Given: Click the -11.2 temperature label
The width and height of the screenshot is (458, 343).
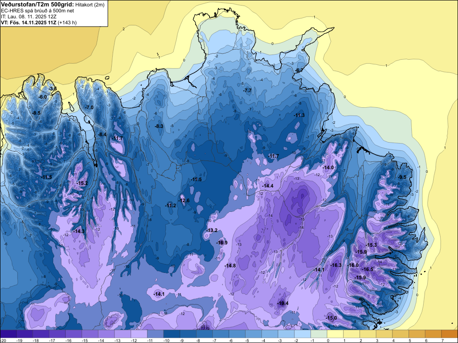Looking at the screenshot, I should point(170,205).
